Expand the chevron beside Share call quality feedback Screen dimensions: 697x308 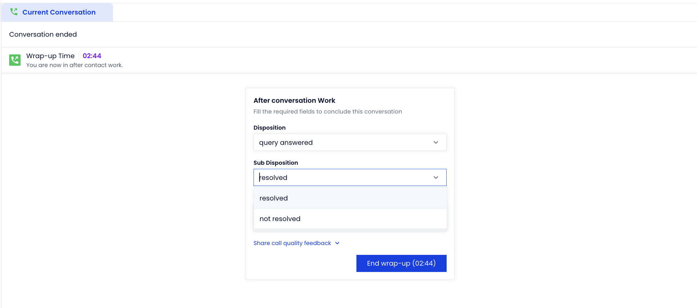[337, 243]
